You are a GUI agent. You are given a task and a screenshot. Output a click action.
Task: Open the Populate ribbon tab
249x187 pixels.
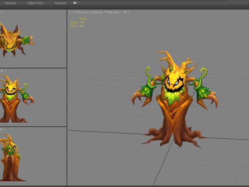pyautogui.click(x=61, y=3)
